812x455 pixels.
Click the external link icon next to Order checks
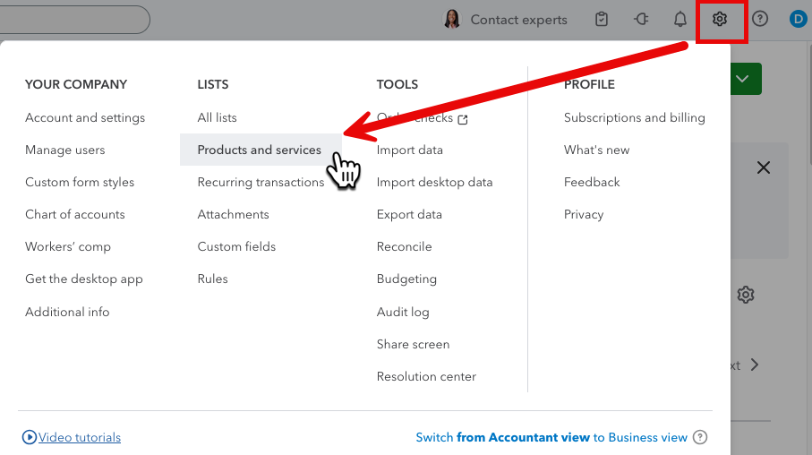click(x=463, y=120)
